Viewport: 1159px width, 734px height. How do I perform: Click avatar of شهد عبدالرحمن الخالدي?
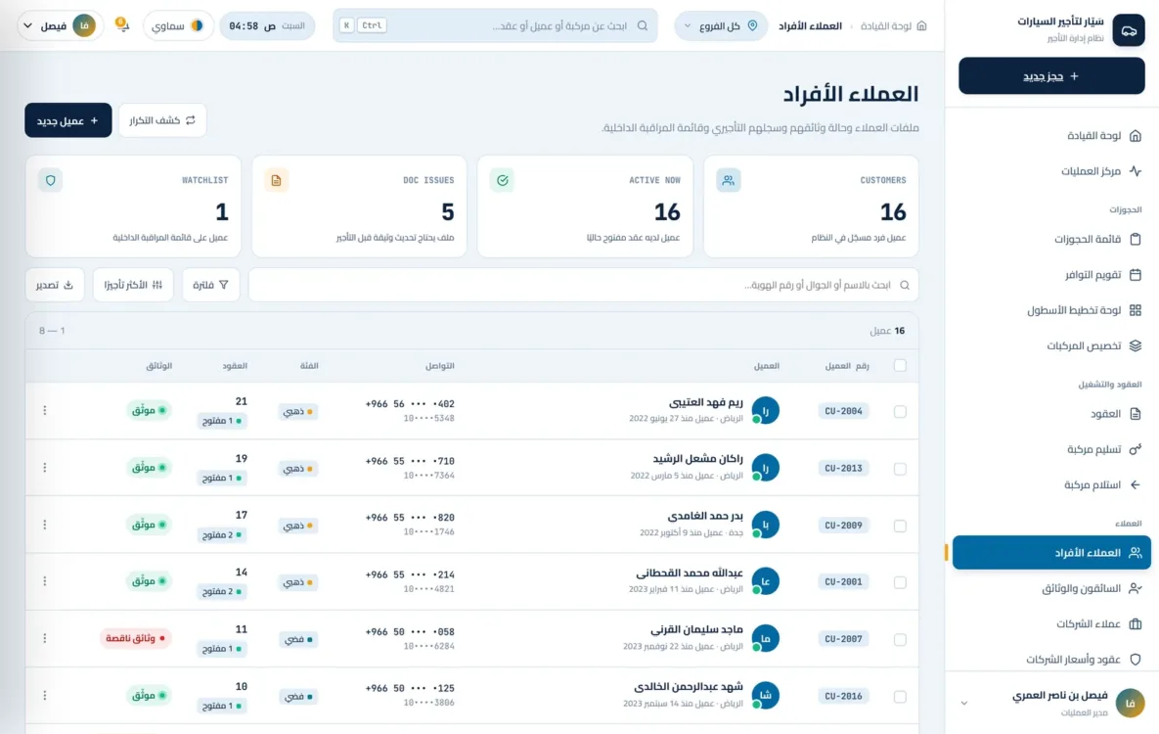pos(765,696)
